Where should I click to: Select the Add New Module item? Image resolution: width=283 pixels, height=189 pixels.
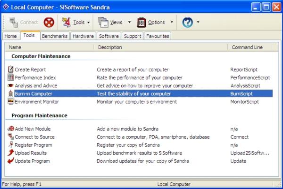tap(33, 129)
